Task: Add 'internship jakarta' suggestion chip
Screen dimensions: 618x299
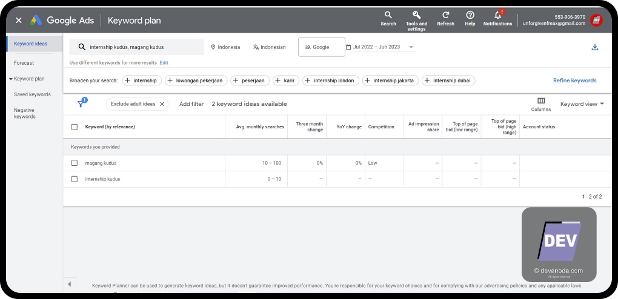Action: (x=390, y=80)
